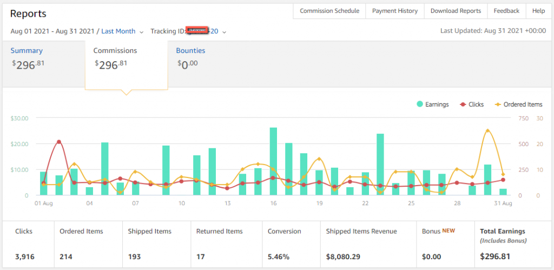Click the earnings bar for 09 Aug
This screenshot has height=270, width=554.
coord(166,170)
